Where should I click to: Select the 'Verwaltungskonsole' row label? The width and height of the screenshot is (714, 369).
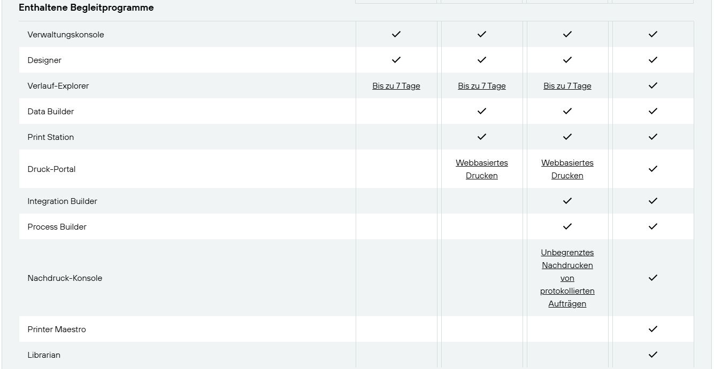tap(66, 35)
